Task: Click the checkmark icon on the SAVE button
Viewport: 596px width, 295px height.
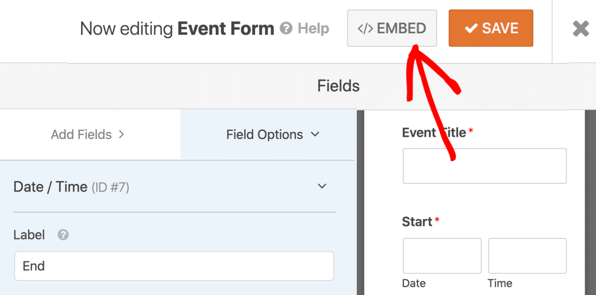Action: tap(471, 28)
